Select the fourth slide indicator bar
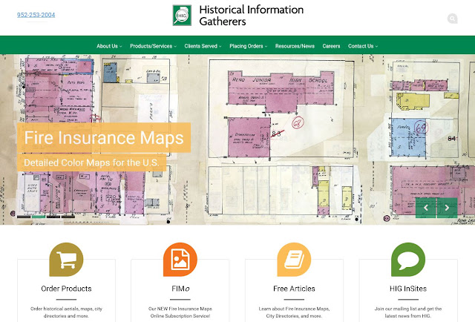This screenshot has height=322, width=475. [68, 217]
